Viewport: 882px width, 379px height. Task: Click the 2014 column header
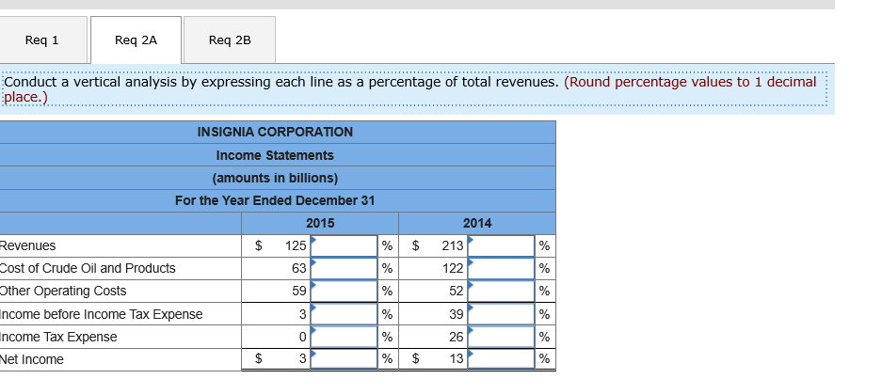(477, 223)
